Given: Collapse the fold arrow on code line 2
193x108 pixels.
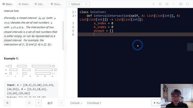Looking at the screenshot, I should [75, 16].
